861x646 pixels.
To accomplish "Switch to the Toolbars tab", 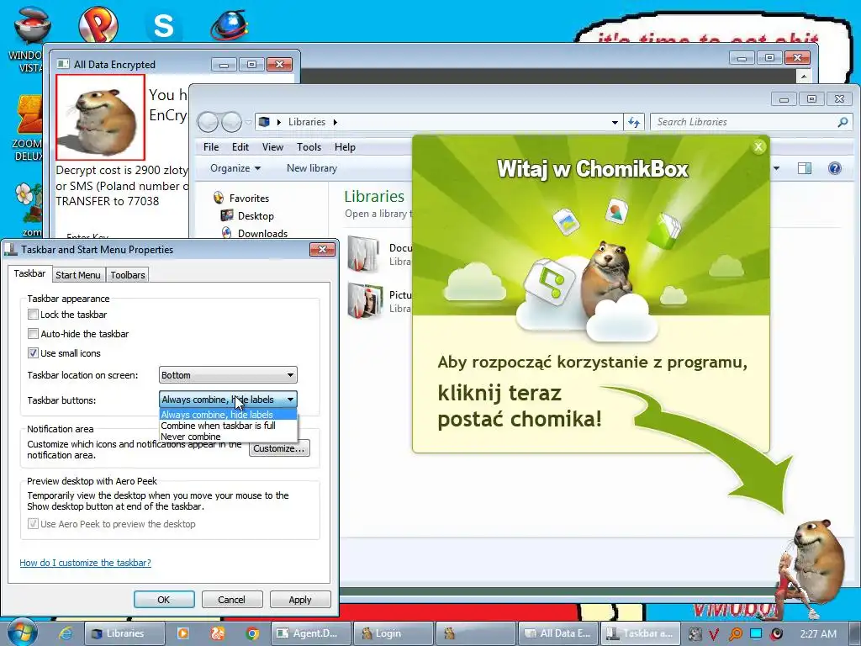I will pyautogui.click(x=128, y=275).
